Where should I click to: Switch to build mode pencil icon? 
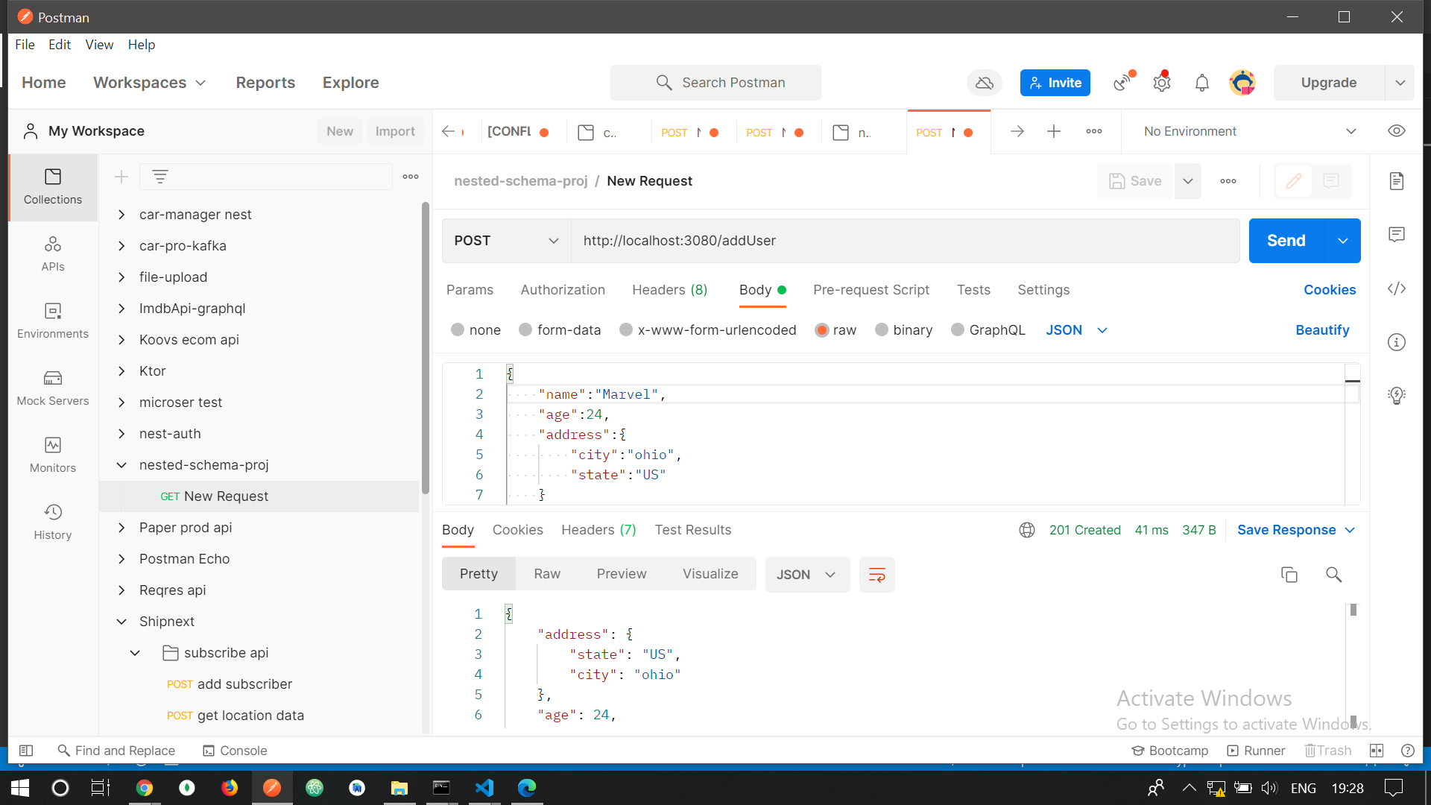coord(1294,181)
